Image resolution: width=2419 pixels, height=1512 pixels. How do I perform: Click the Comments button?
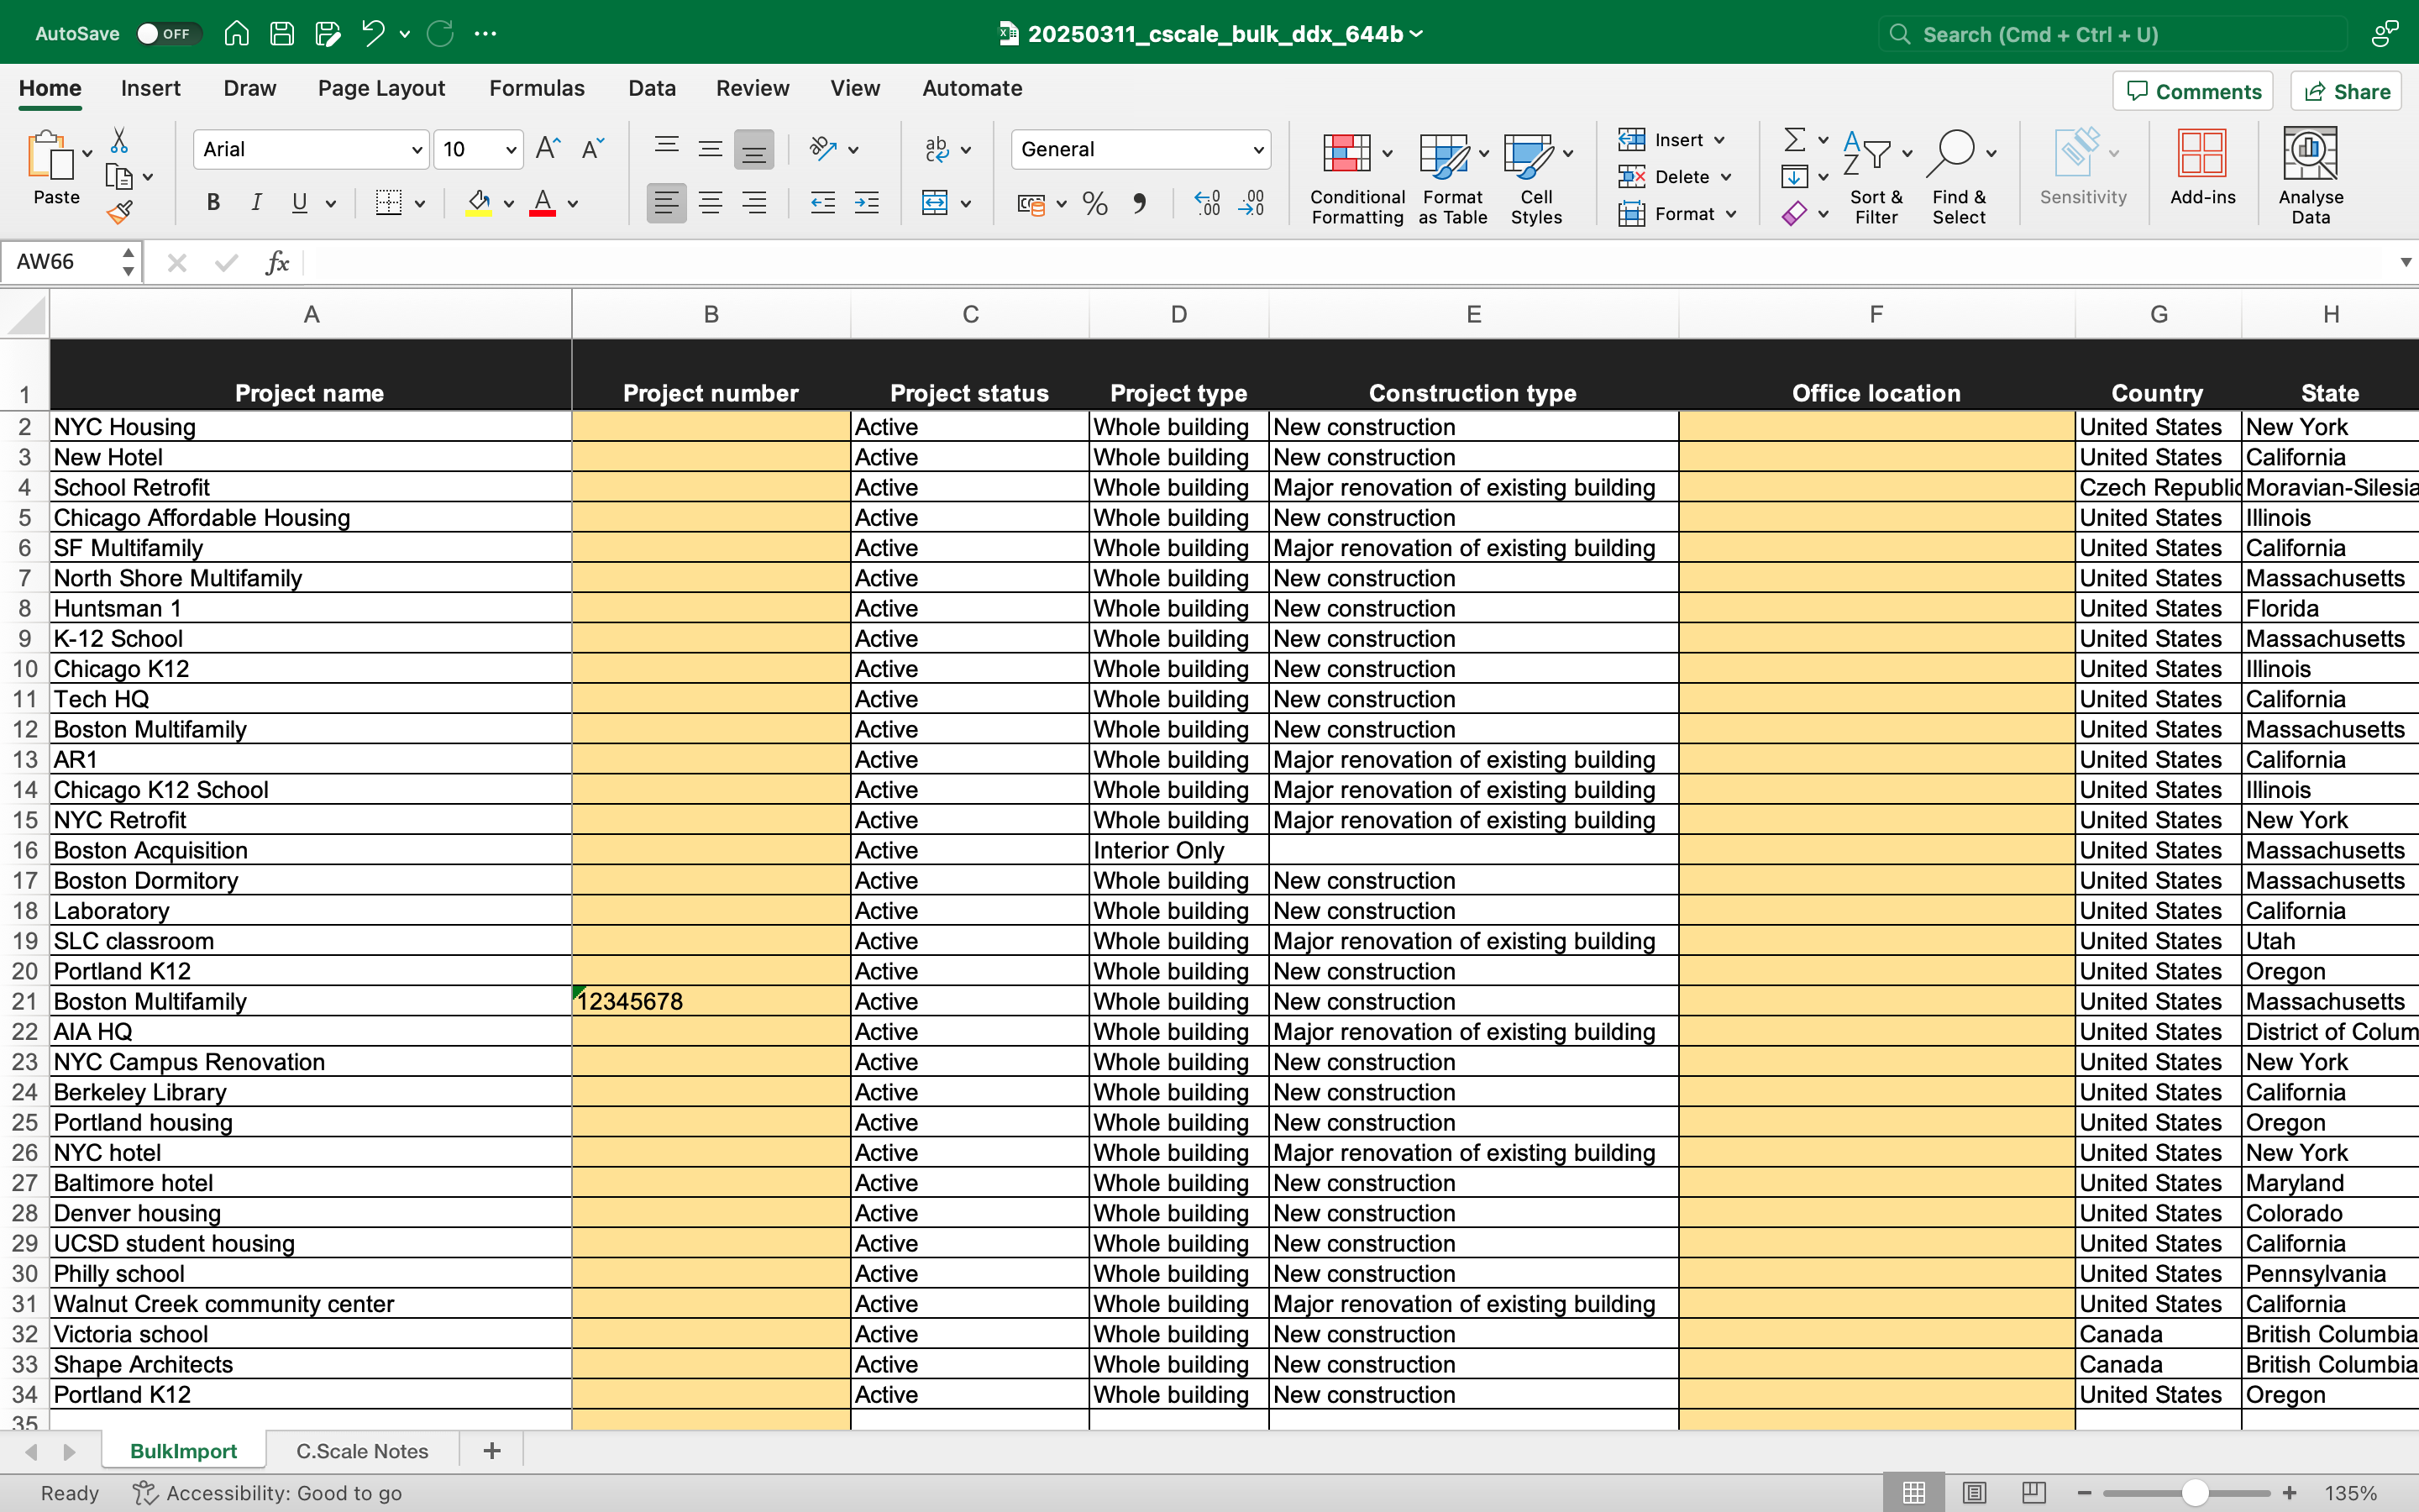2193,91
